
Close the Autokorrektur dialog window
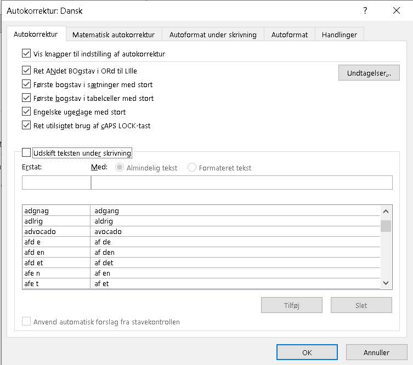396,10
